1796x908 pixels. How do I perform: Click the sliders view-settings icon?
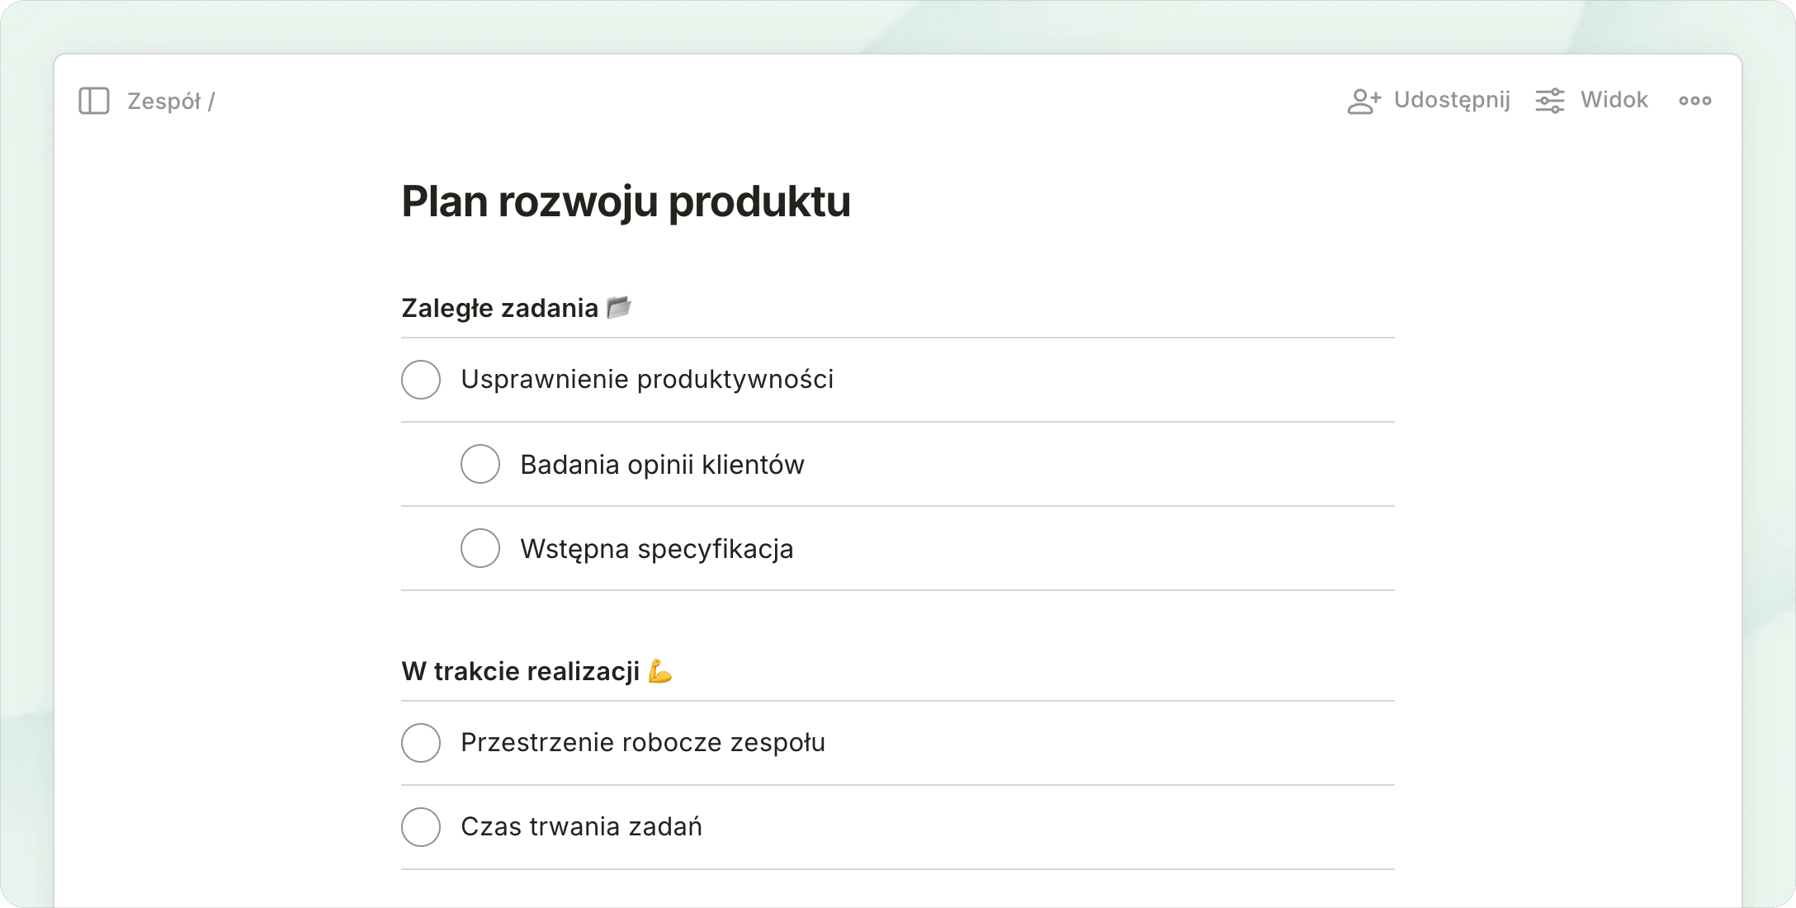(1549, 101)
